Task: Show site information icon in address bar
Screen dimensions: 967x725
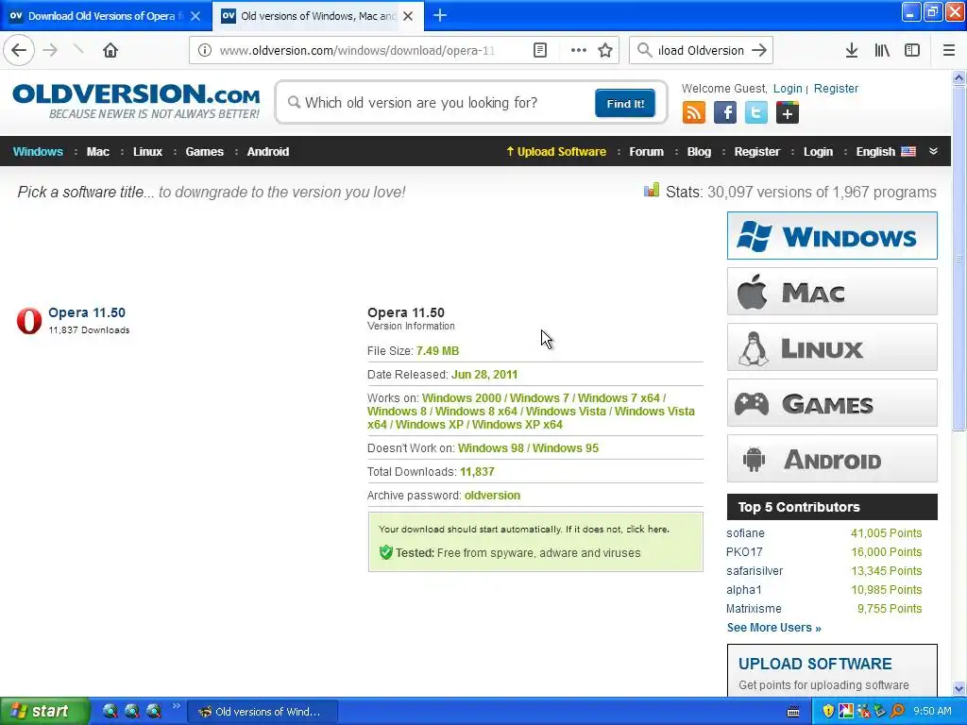Action: tap(205, 51)
